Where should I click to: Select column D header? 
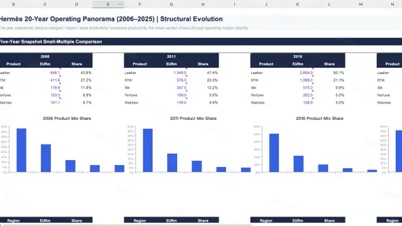pyautogui.click(x=77, y=4)
